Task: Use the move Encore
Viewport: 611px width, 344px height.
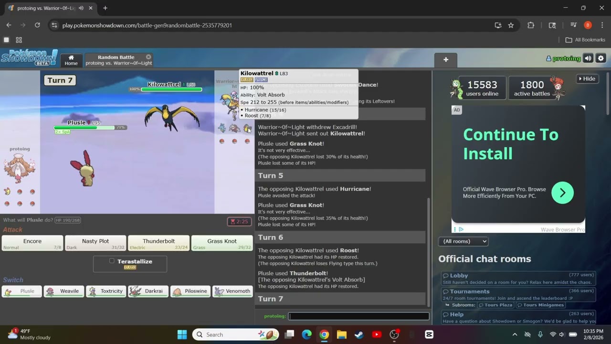Action: [32, 243]
